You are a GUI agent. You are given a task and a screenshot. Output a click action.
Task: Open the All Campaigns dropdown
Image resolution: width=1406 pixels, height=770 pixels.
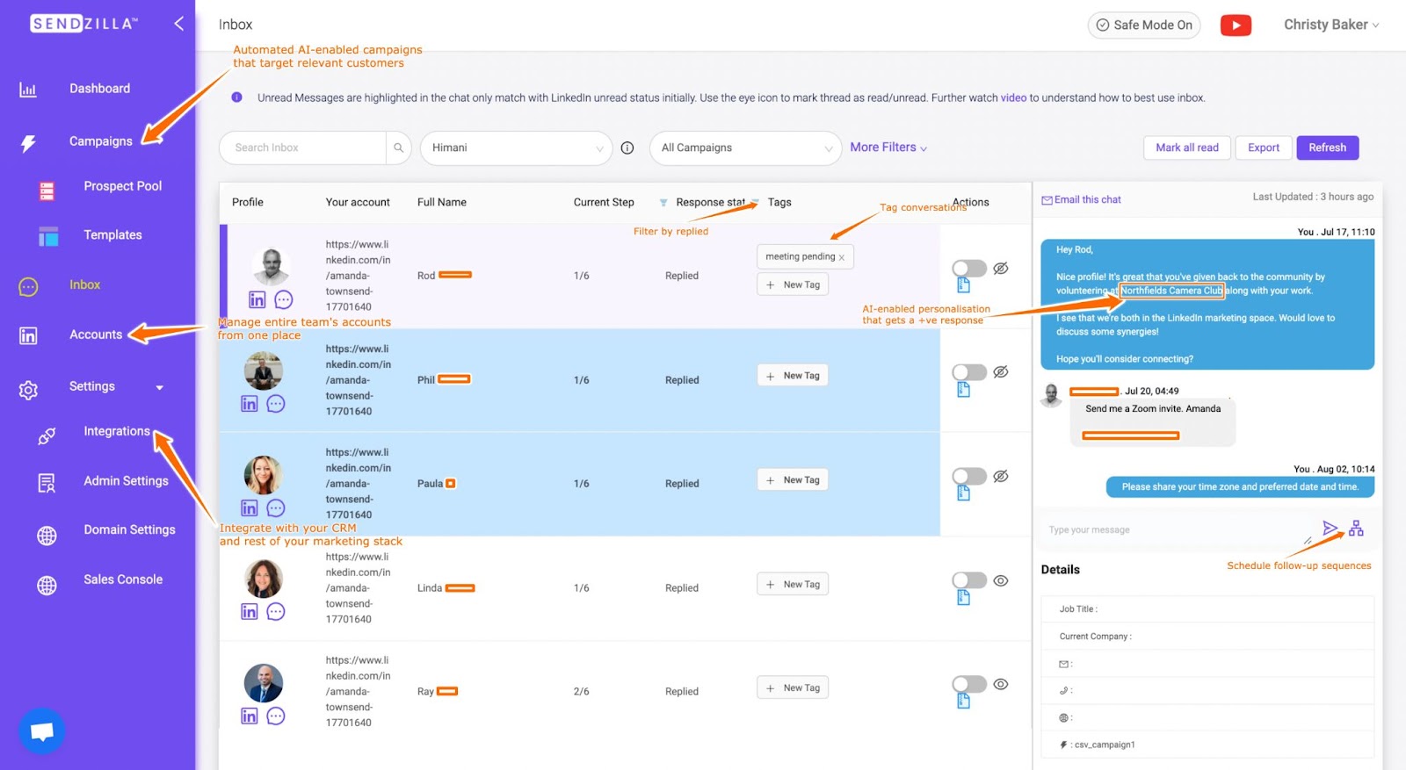tap(745, 148)
